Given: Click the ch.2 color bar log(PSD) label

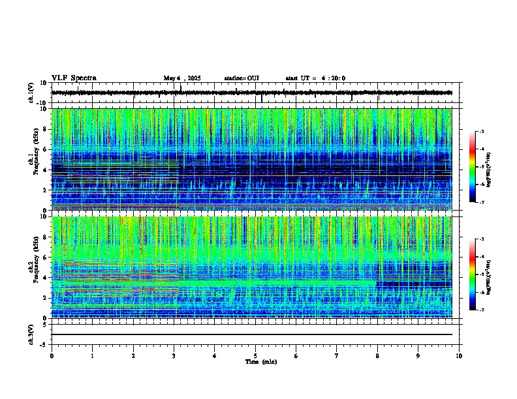Looking at the screenshot, I should click(488, 277).
